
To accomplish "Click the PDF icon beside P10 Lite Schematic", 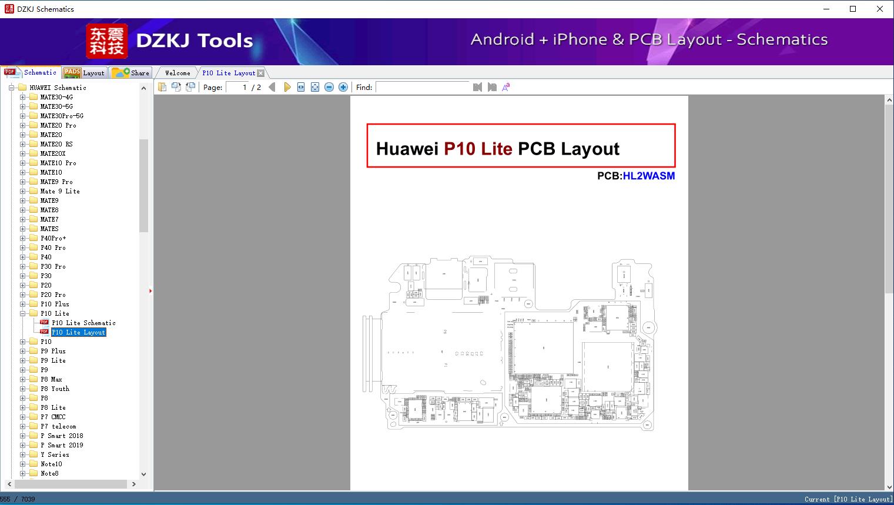I will coord(44,323).
